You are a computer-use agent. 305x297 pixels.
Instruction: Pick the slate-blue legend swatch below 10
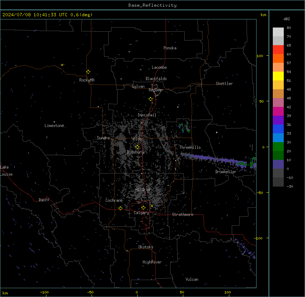click(278, 164)
